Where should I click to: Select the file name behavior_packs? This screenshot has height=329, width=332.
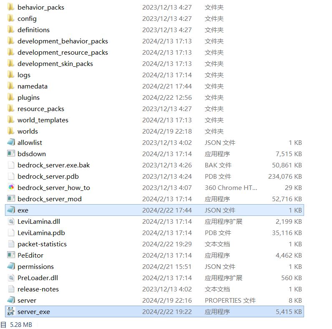tap(40, 8)
